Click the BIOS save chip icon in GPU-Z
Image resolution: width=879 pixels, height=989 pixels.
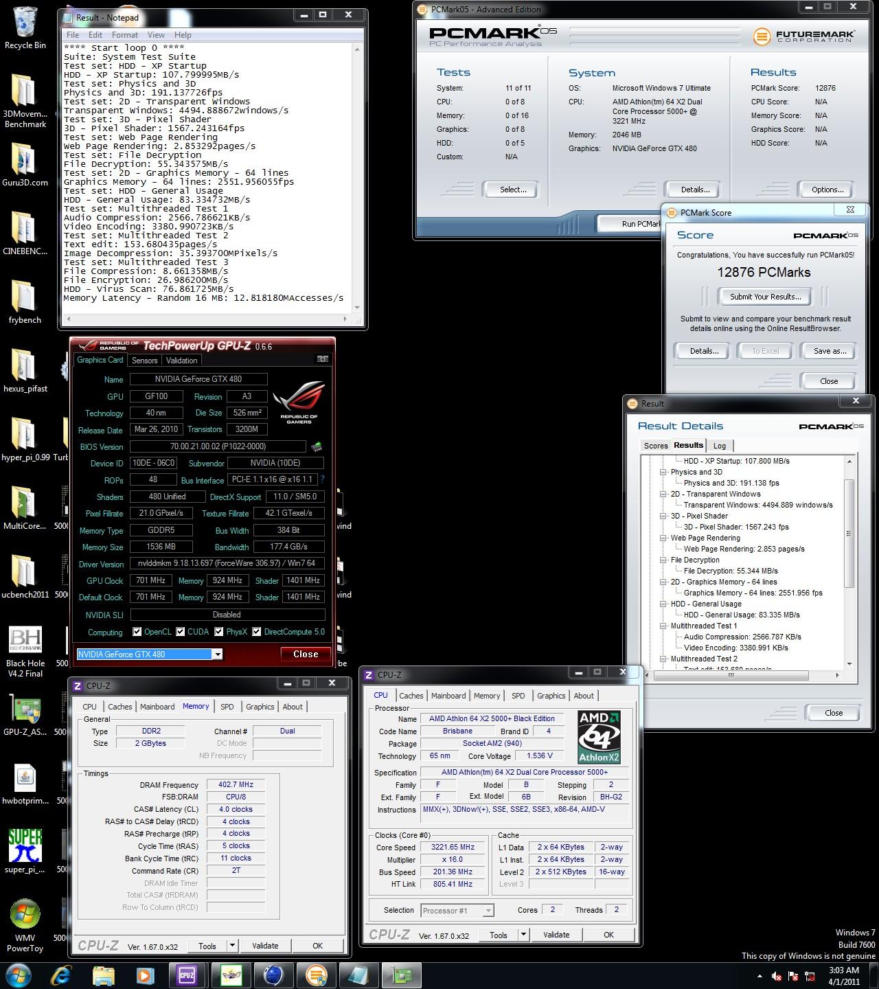coord(317,446)
